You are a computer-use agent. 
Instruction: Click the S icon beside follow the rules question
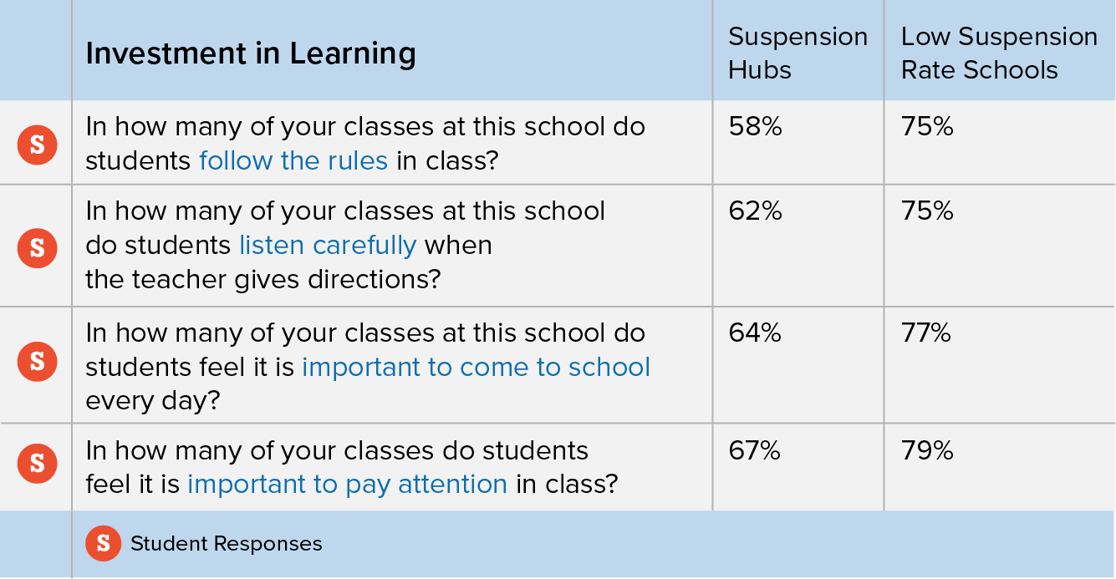[37, 145]
